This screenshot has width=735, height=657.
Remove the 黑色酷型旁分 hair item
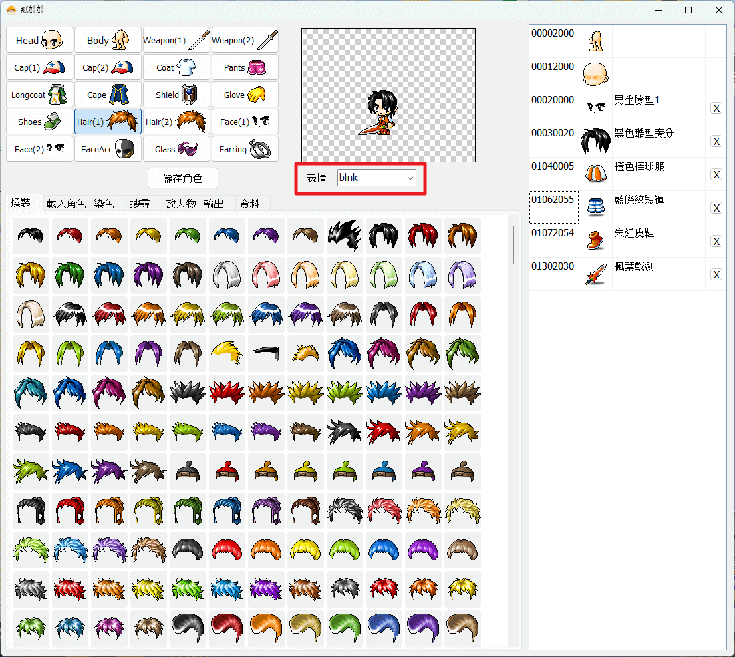click(x=716, y=142)
